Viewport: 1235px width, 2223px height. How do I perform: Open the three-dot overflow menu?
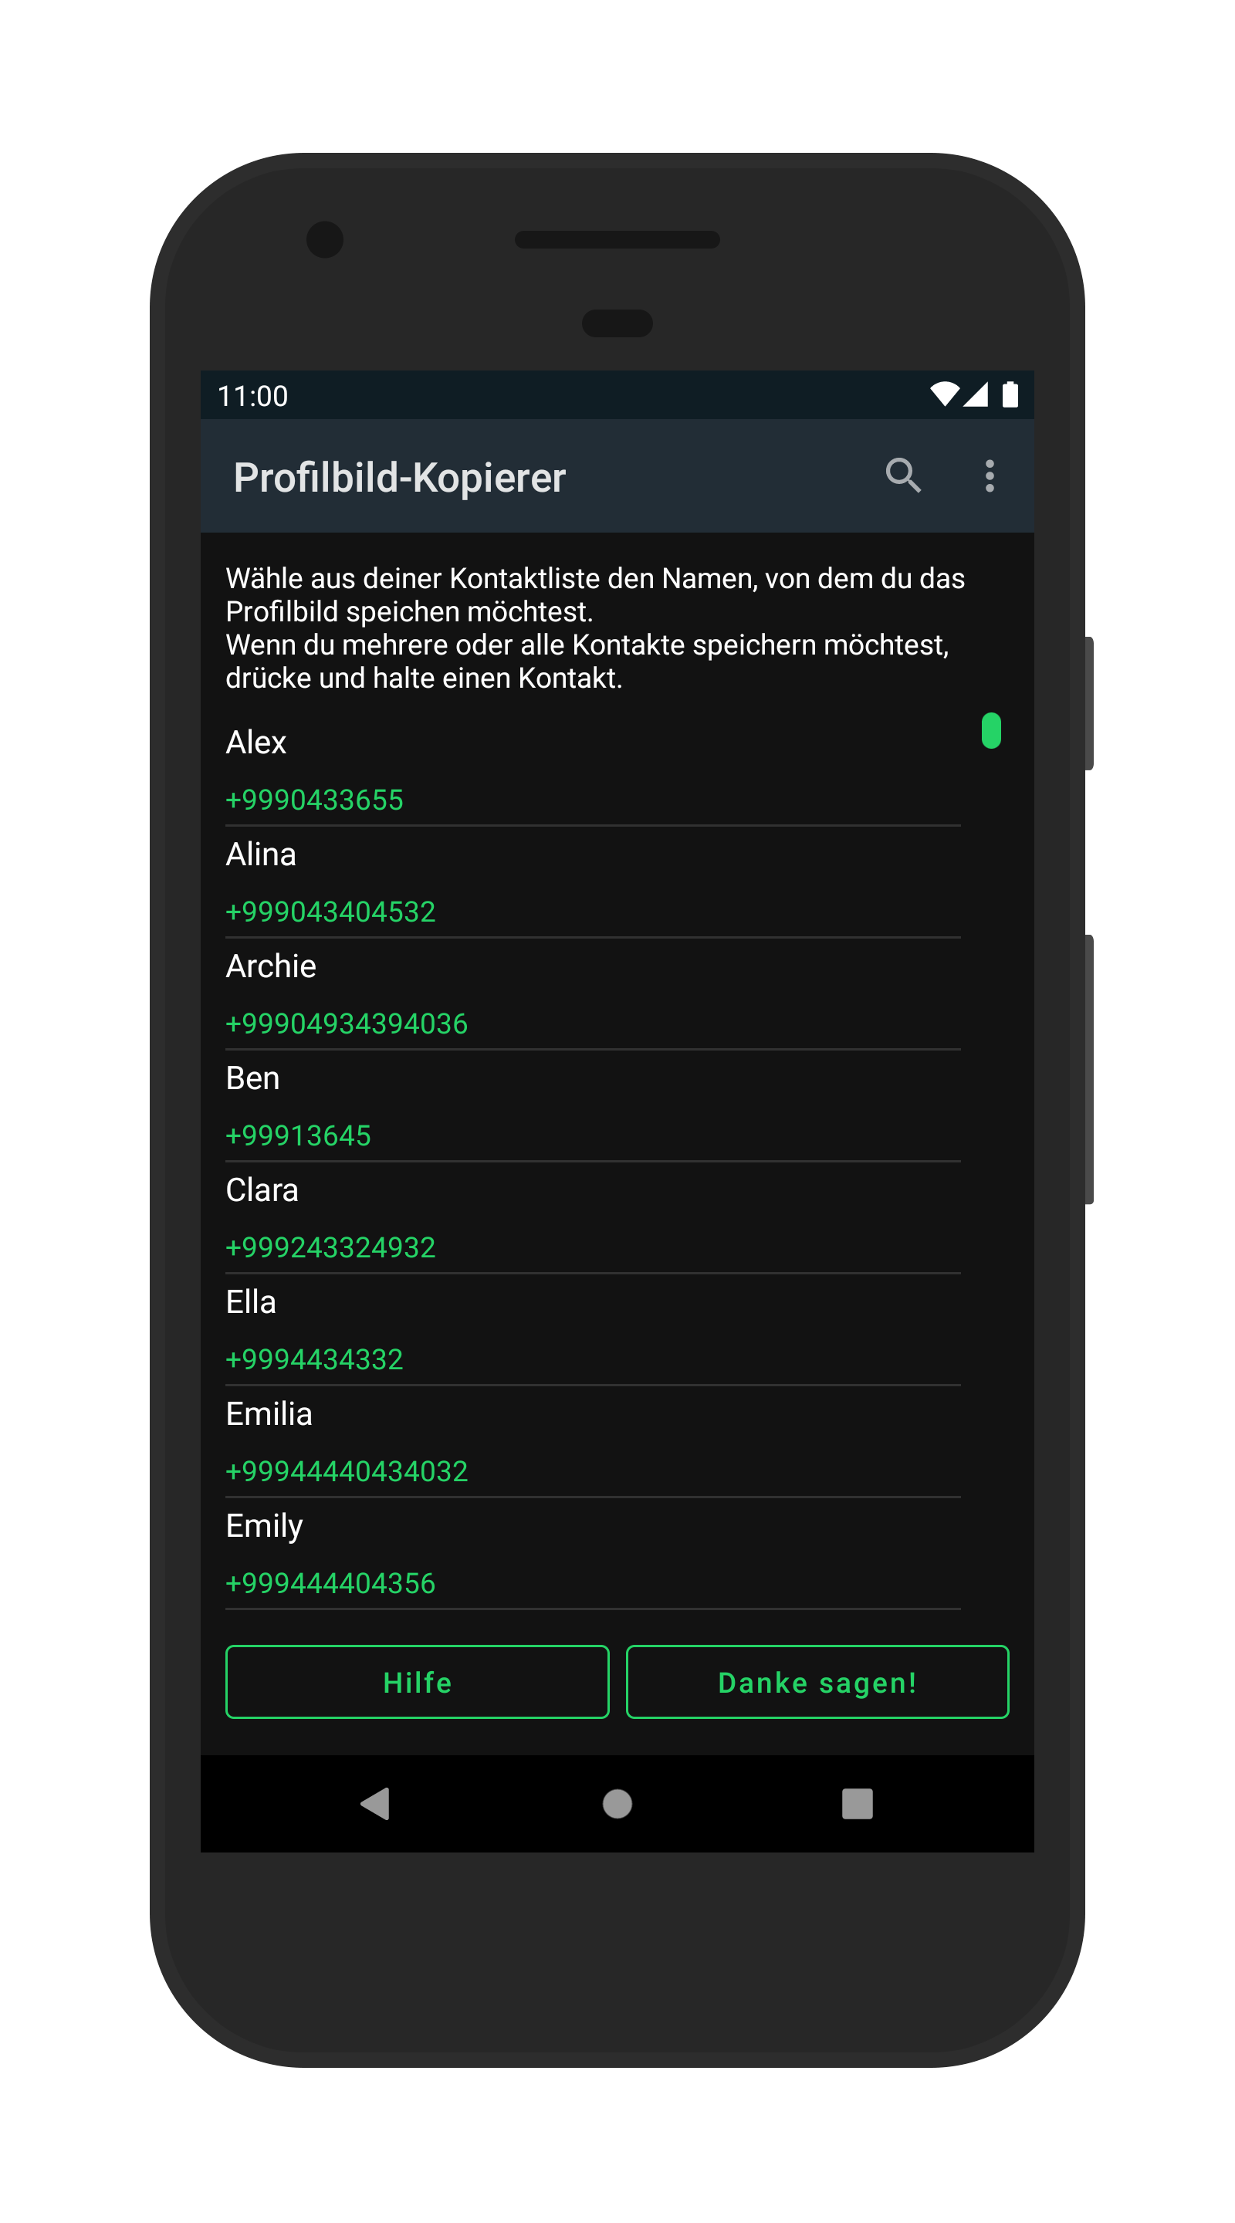tap(989, 475)
